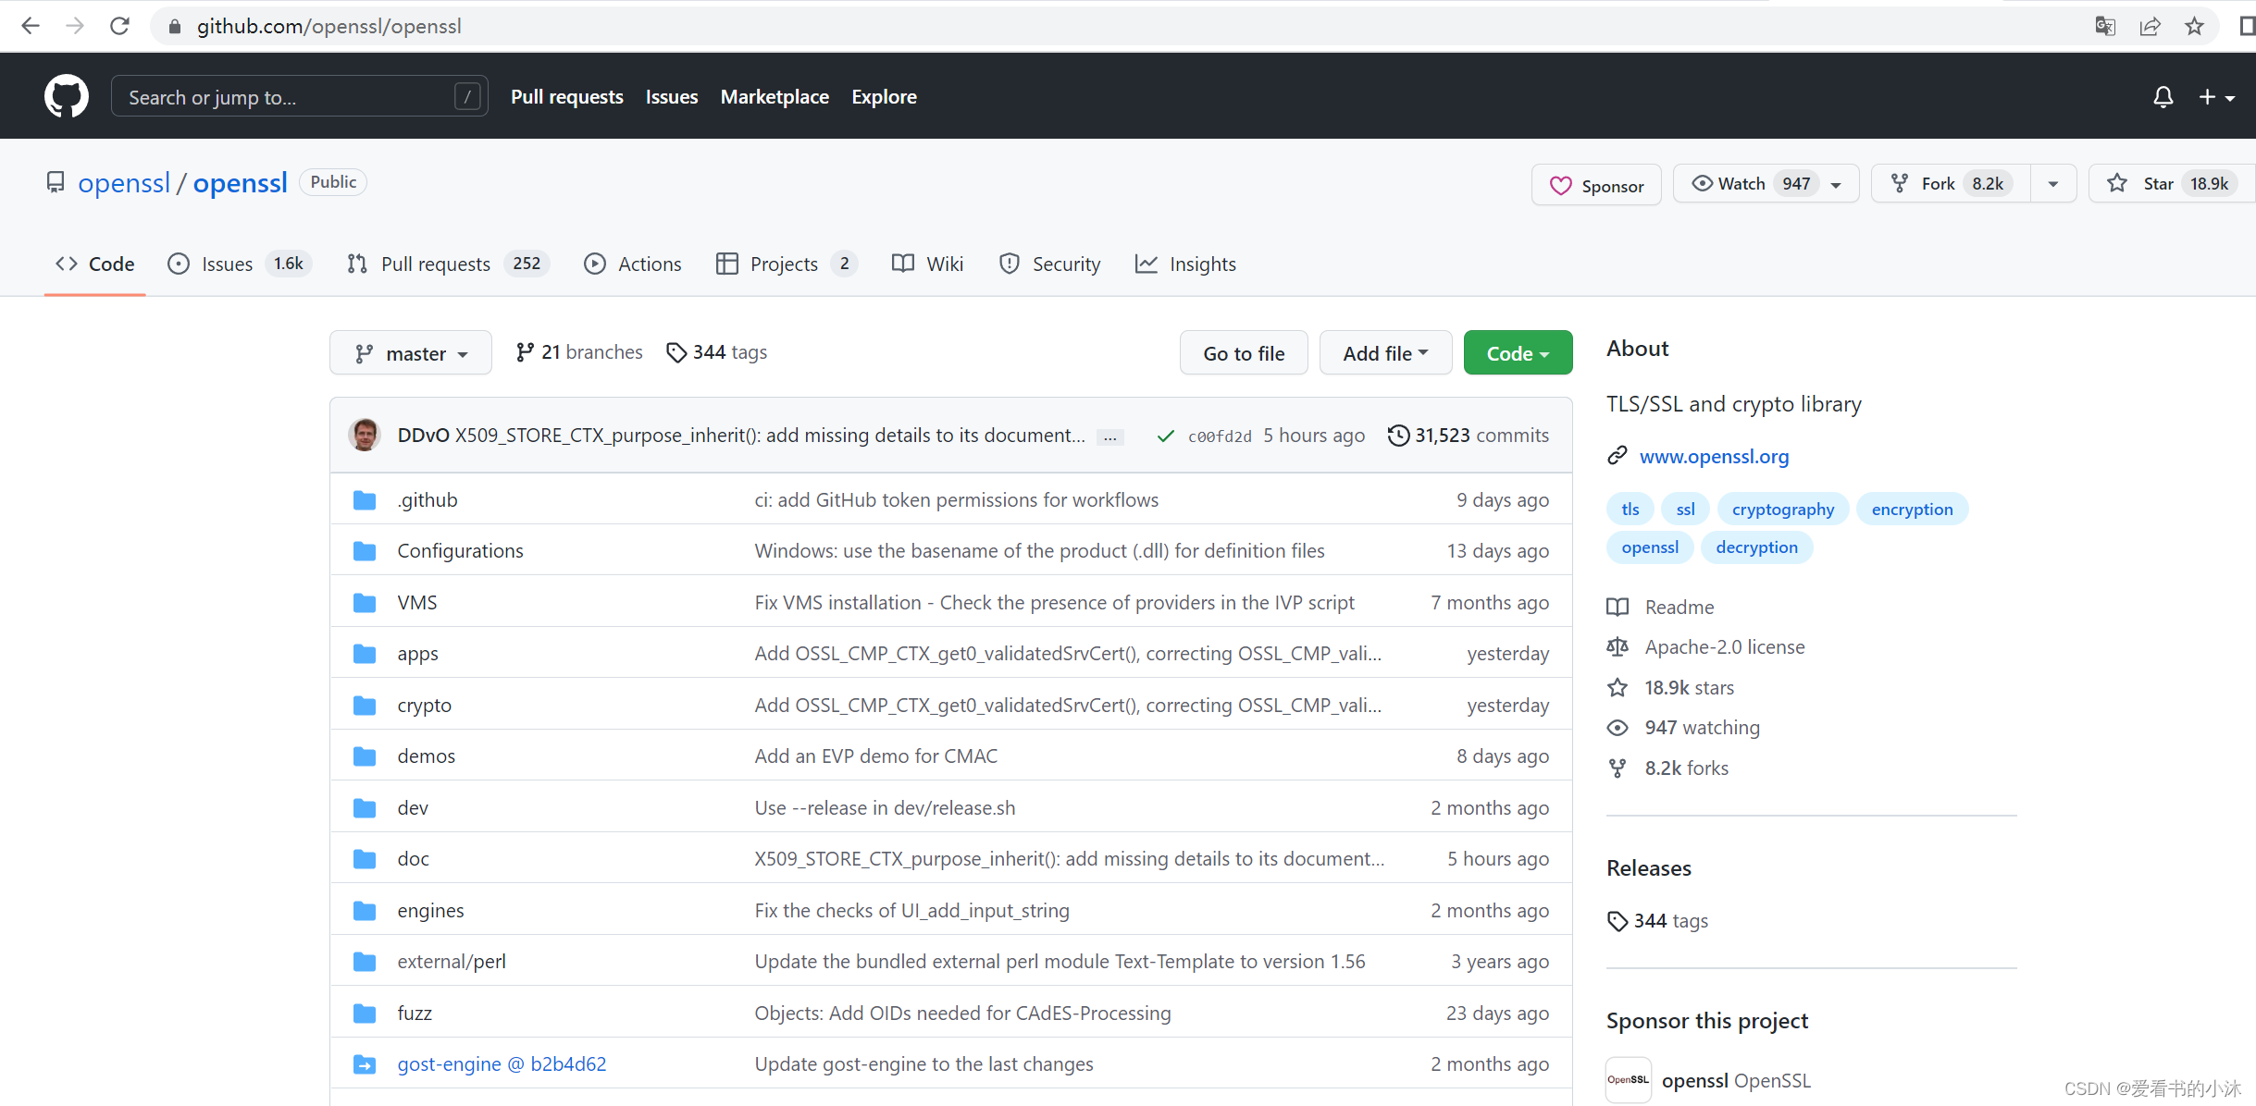Open the commits history clock icon
Screen dimensions: 2256x1106
tap(1398, 435)
